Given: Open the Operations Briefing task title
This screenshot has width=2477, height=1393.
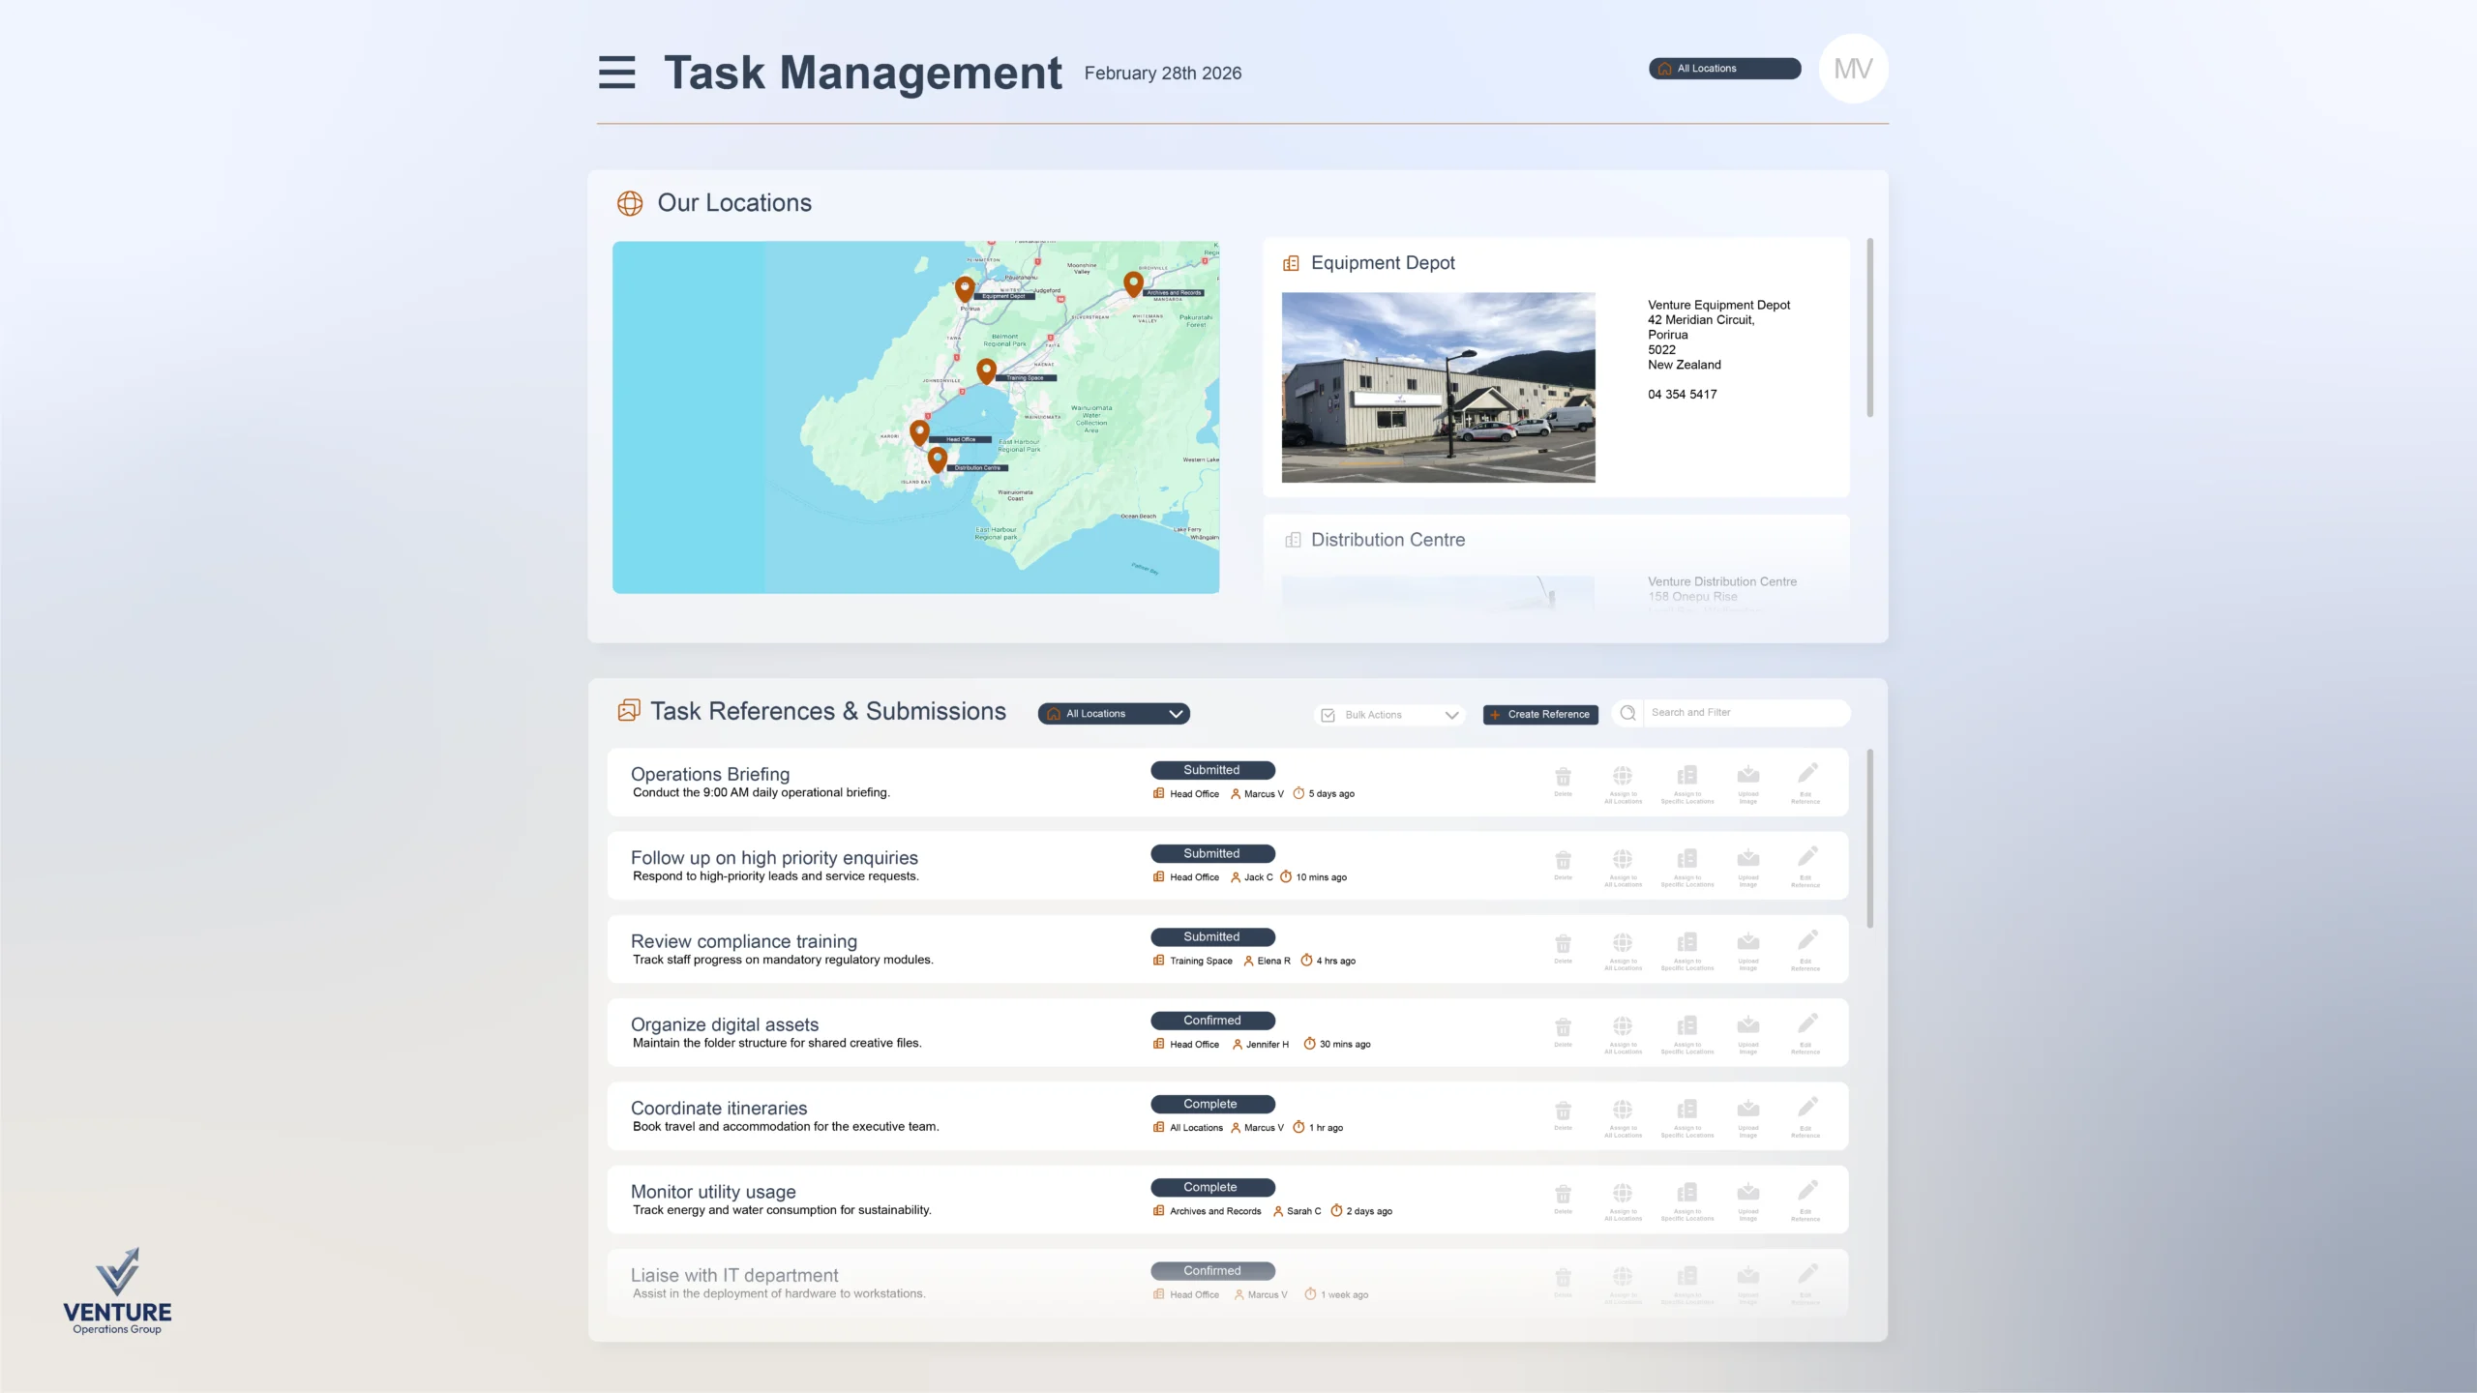Looking at the screenshot, I should point(710,774).
